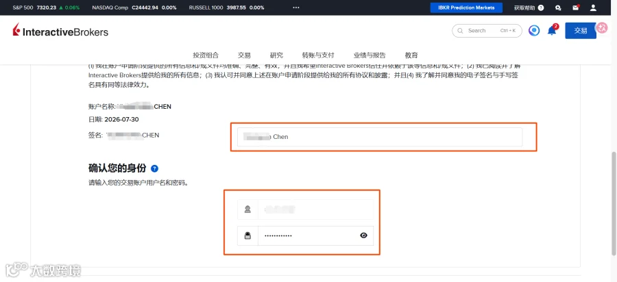Click the password input field

pos(315,235)
